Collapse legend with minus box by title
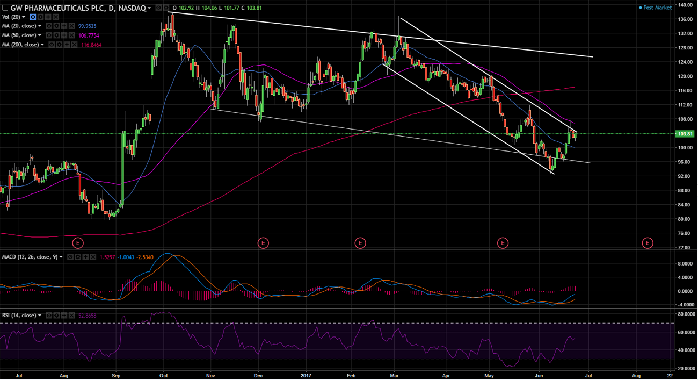Screen dimensions: 698x380 5,8
